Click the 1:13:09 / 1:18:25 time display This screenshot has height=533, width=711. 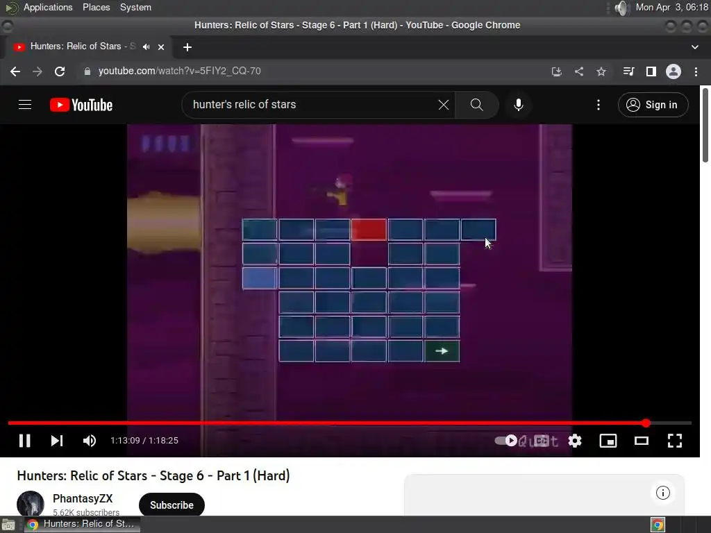click(144, 441)
